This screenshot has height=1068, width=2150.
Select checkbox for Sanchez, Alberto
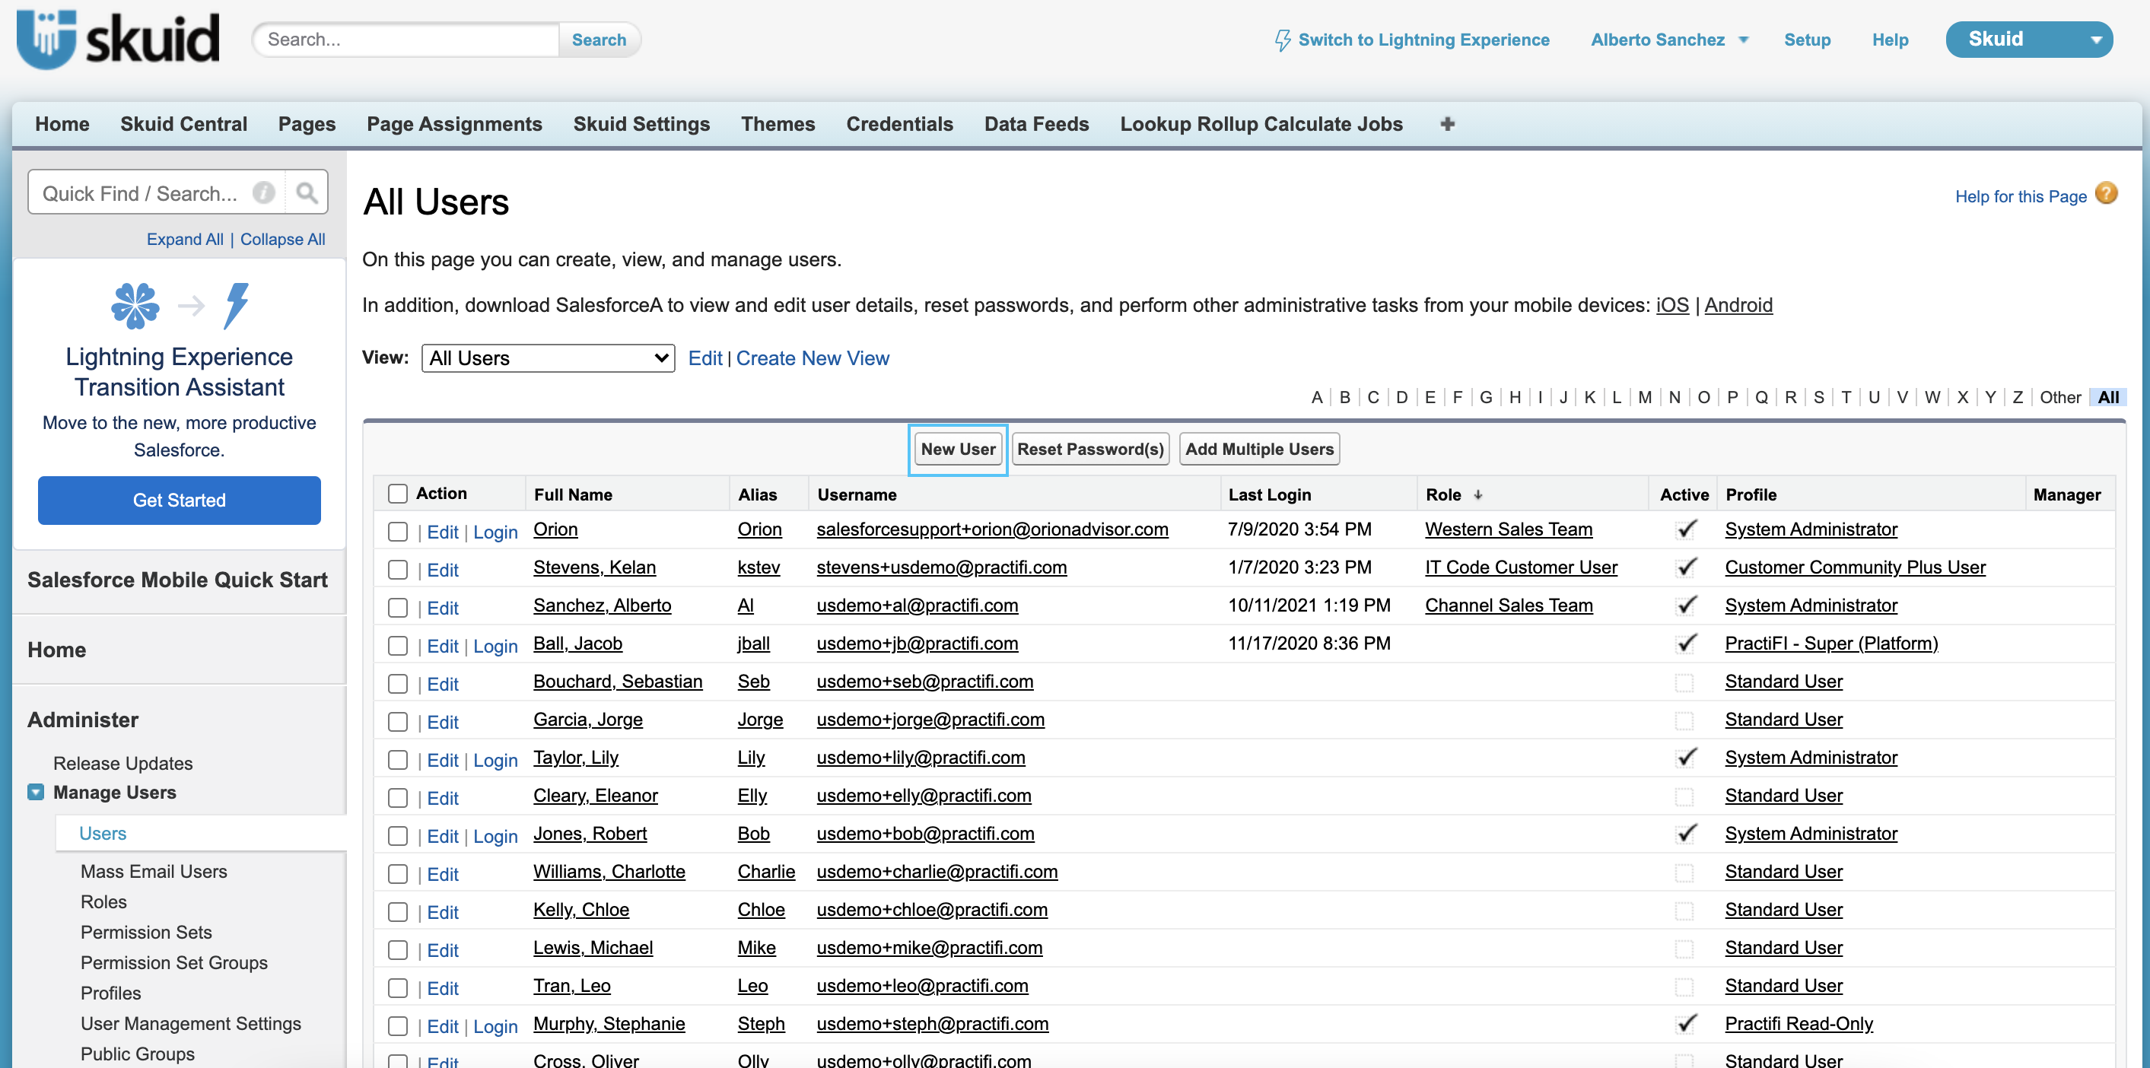pos(398,608)
